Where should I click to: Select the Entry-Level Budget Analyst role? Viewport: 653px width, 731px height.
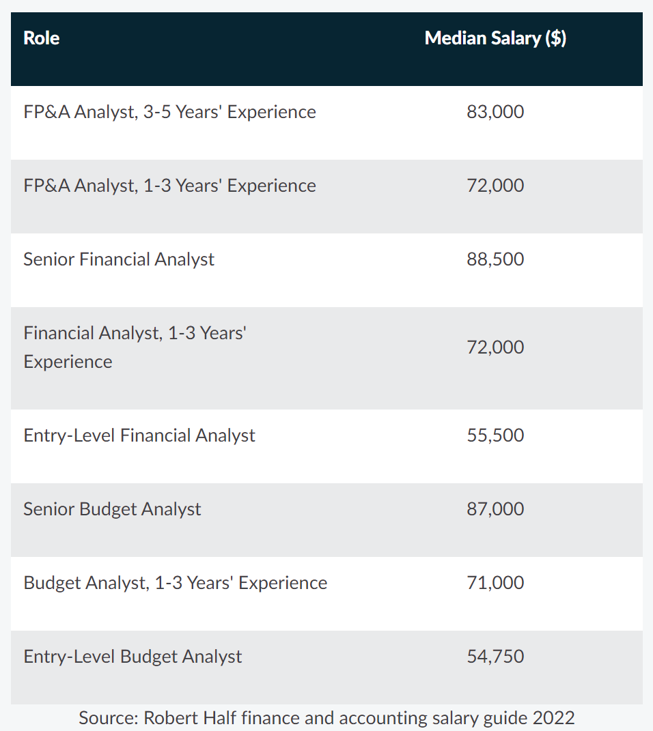(133, 657)
